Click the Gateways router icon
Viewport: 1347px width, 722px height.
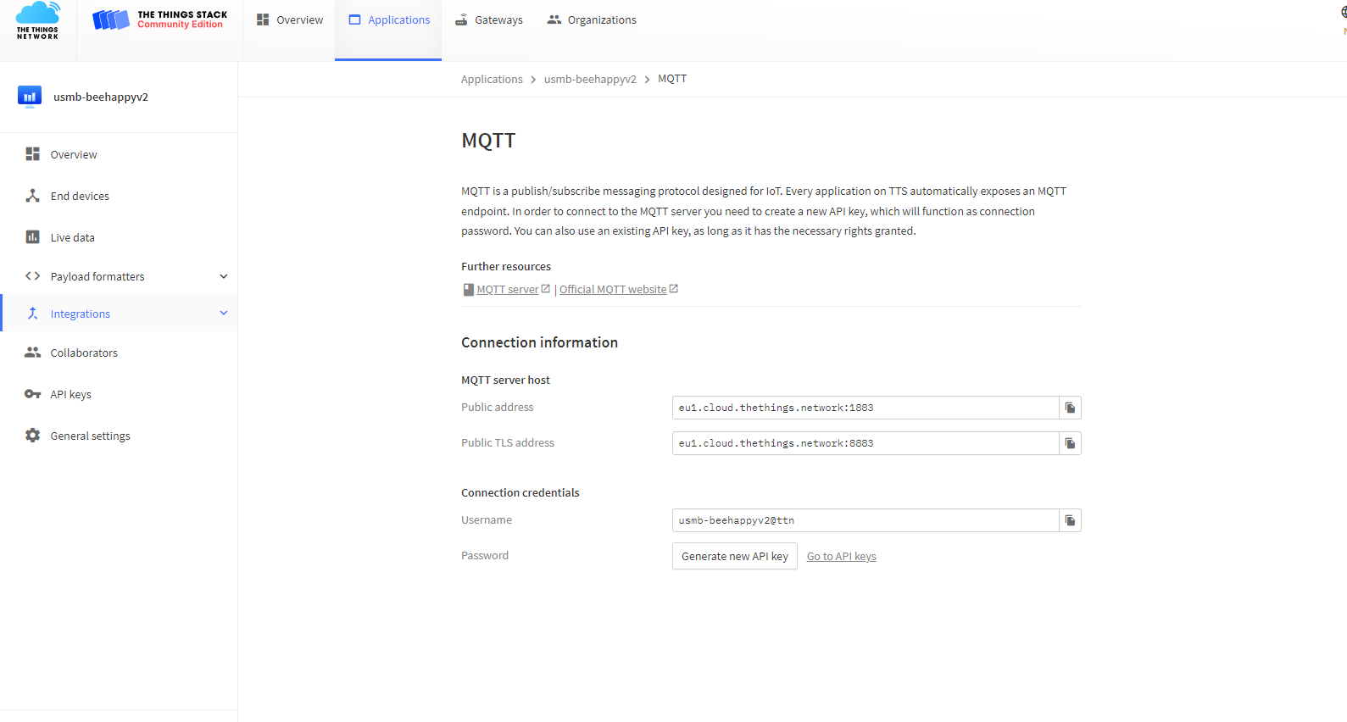(x=461, y=19)
